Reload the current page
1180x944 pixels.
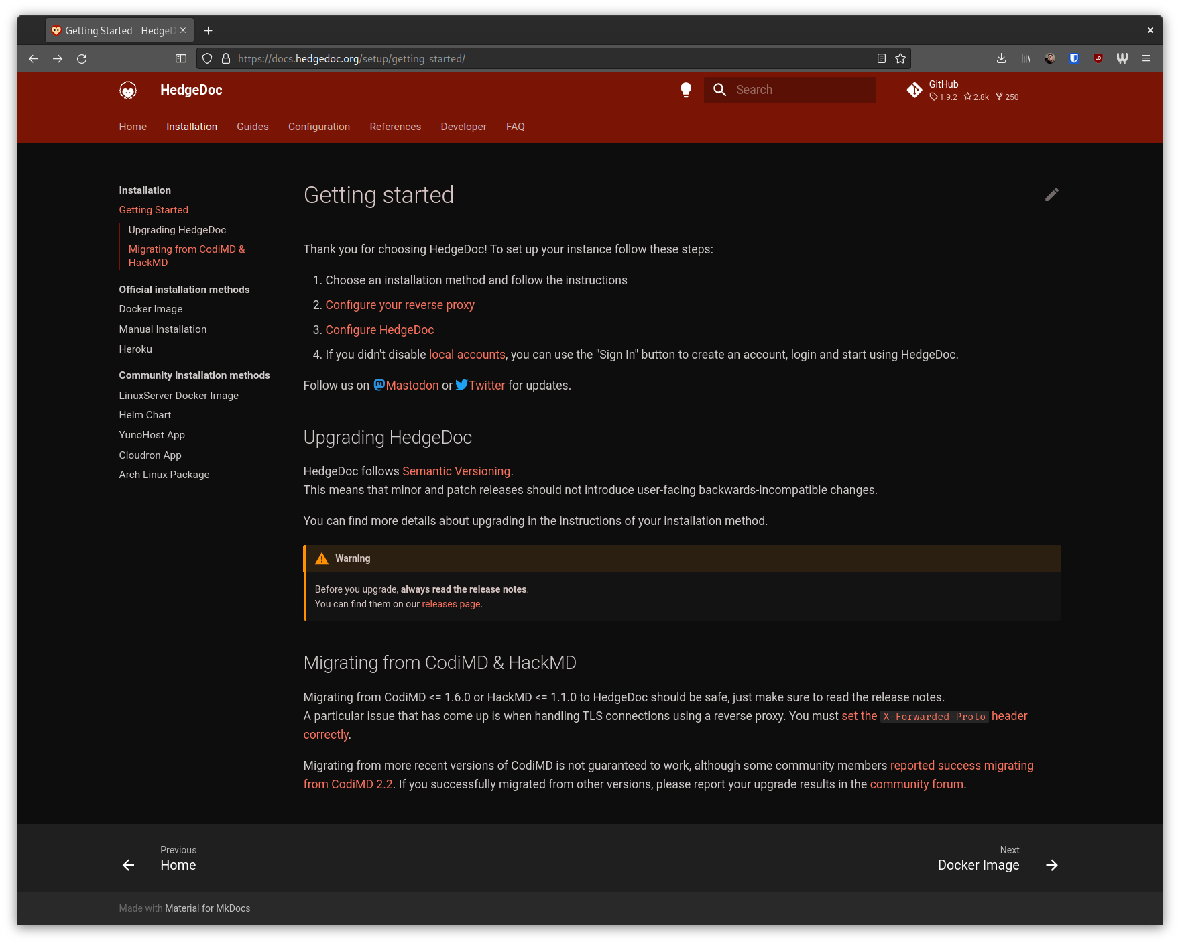tap(82, 59)
